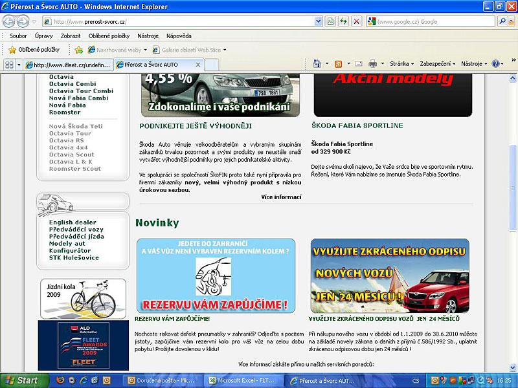Switch to the ifleet.cz tab

(69, 65)
